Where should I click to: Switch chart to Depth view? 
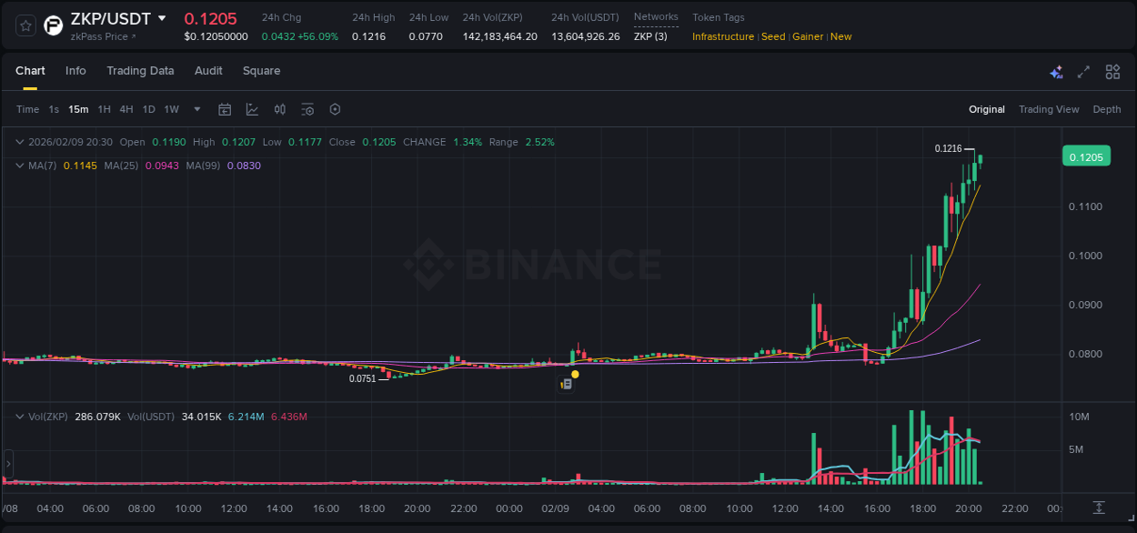coord(1107,109)
